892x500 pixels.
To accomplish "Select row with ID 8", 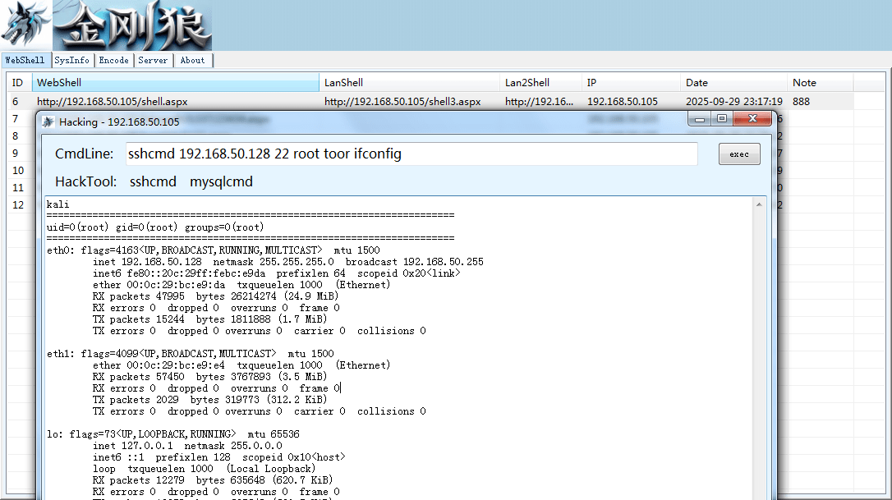I will (16, 136).
